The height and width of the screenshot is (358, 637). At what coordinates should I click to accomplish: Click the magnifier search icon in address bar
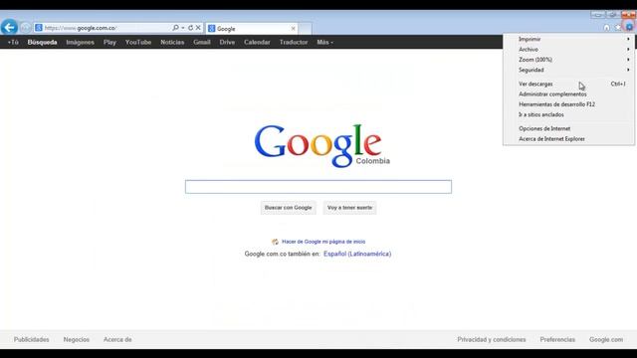pos(175,28)
